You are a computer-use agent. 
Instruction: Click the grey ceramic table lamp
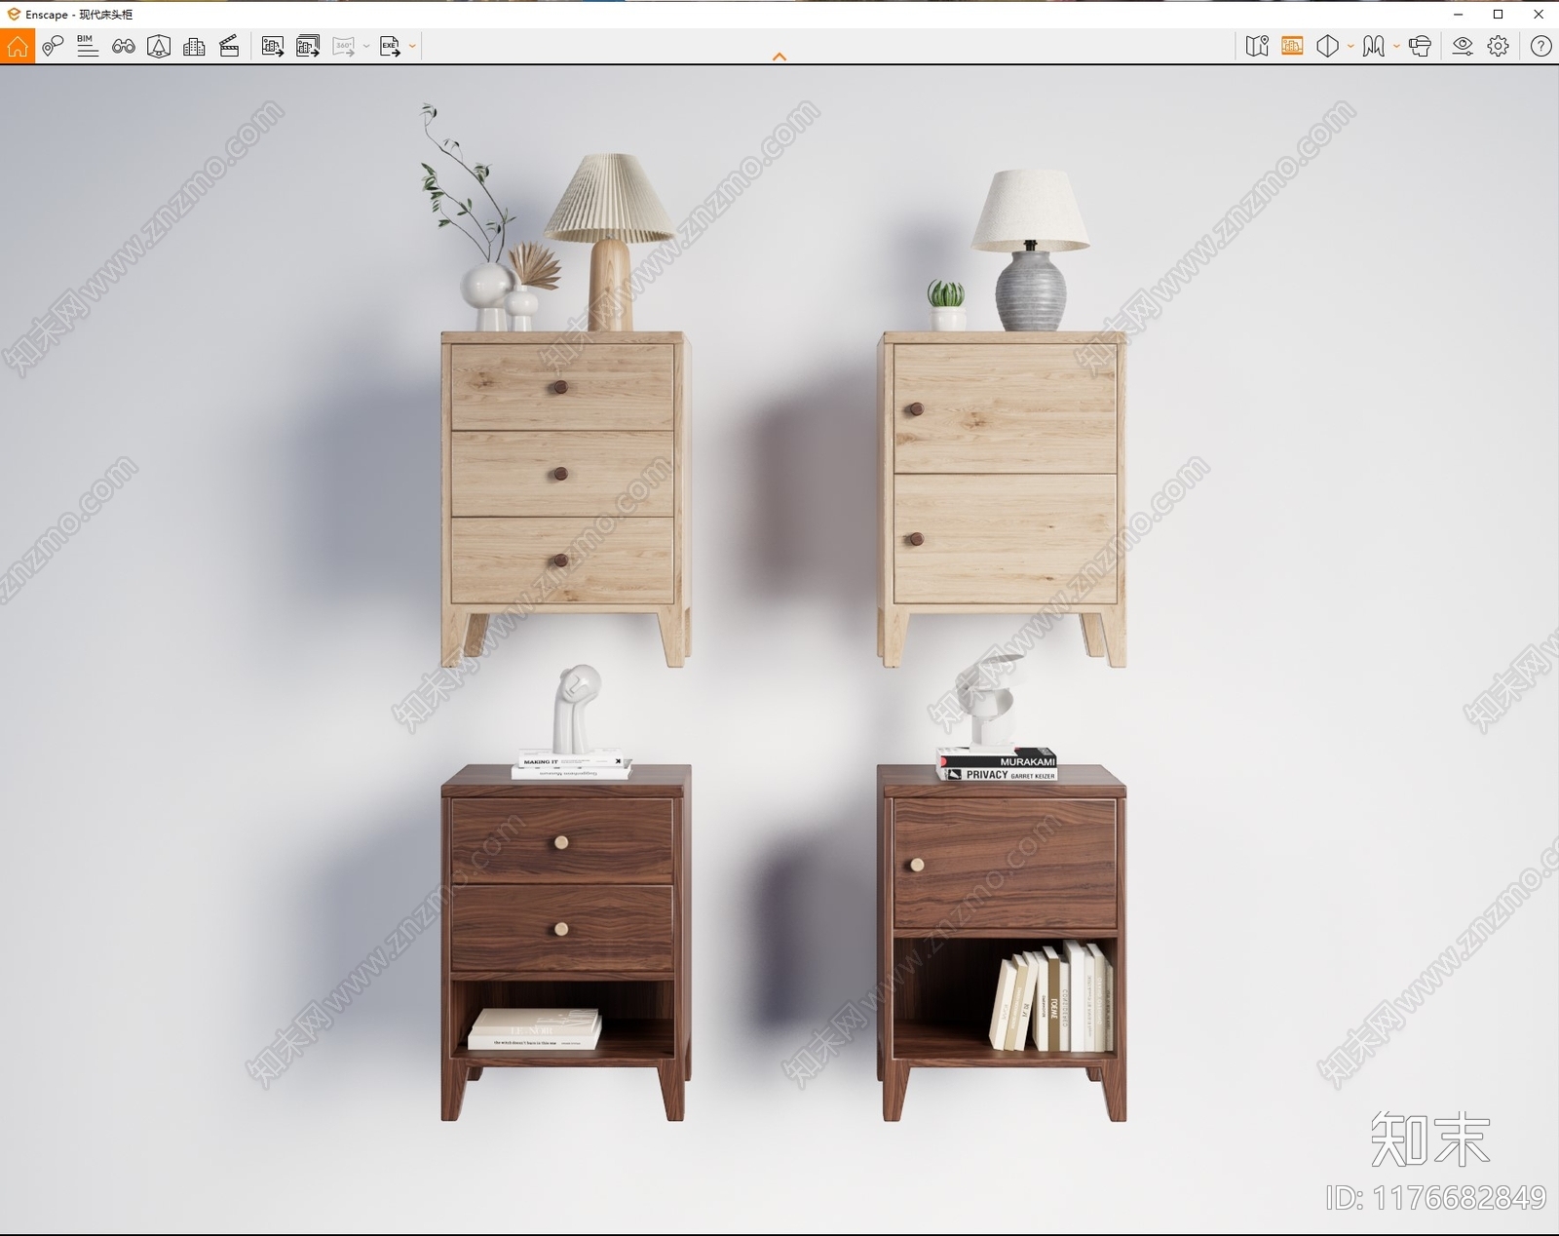tap(1030, 251)
